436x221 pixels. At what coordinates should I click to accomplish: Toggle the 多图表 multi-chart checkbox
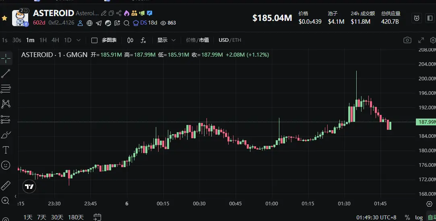pos(94,40)
